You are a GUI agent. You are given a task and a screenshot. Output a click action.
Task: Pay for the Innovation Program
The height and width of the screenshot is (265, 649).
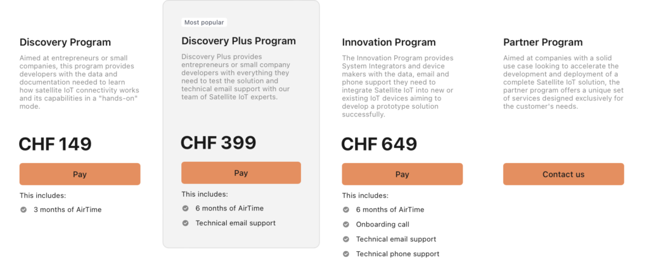(402, 174)
